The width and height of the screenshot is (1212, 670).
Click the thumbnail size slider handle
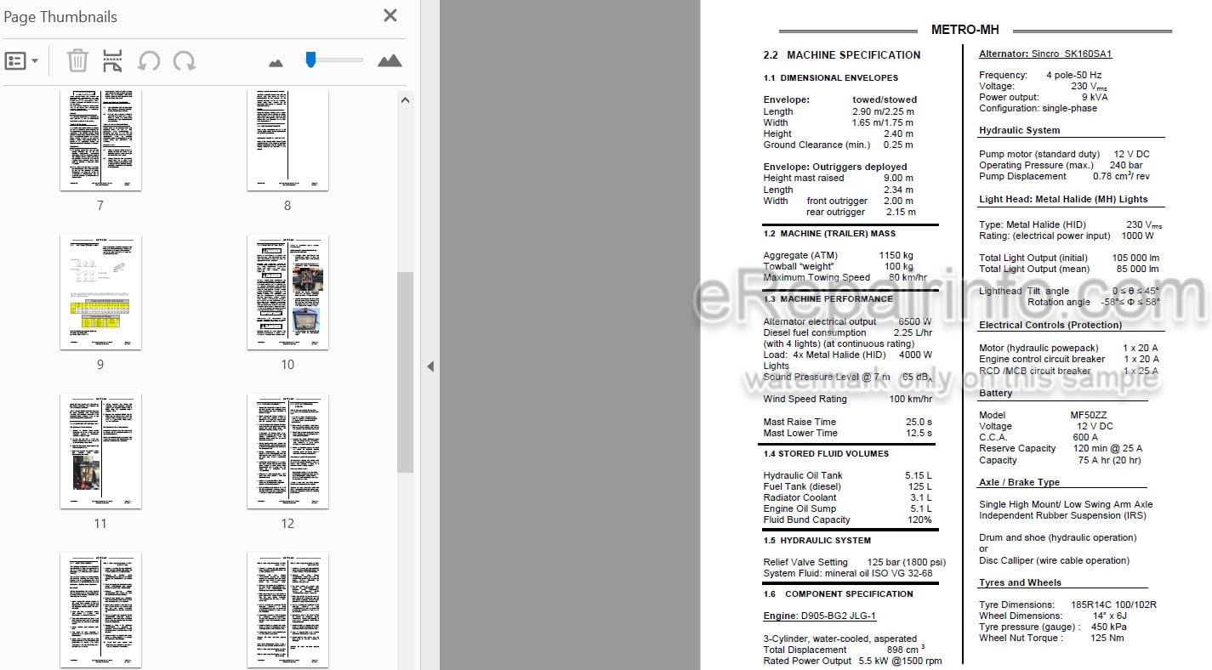(x=310, y=60)
